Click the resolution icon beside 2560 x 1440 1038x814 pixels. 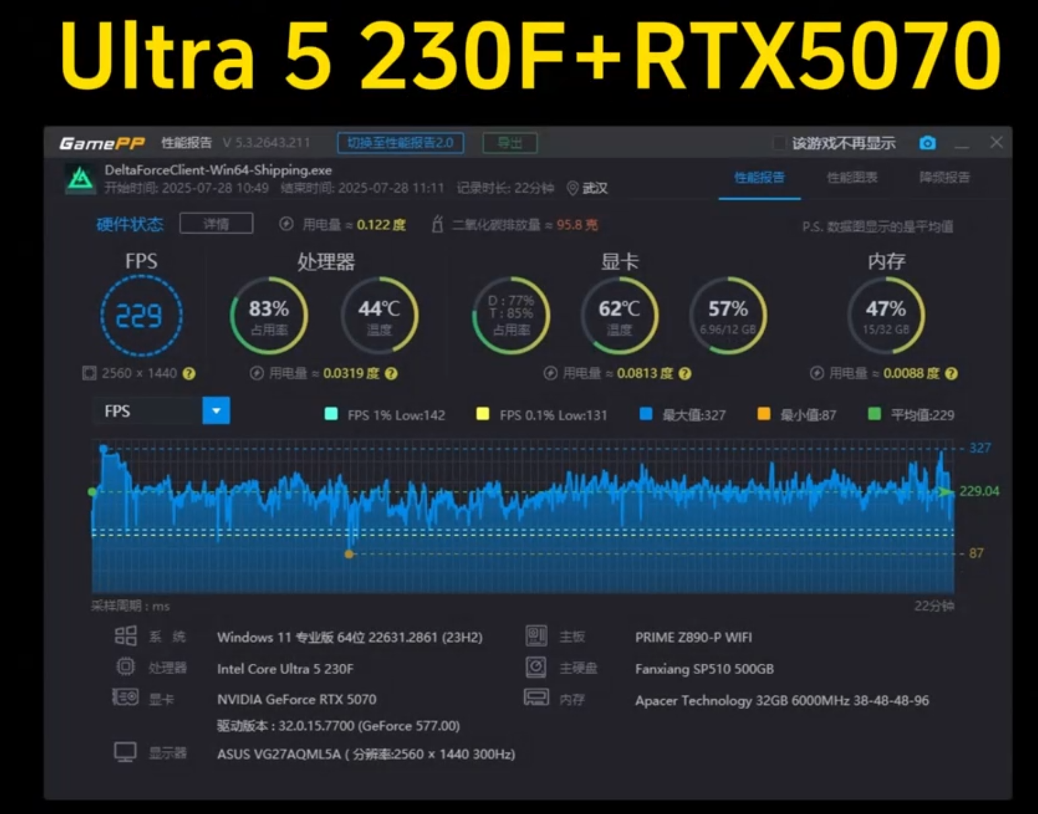pyautogui.click(x=89, y=373)
